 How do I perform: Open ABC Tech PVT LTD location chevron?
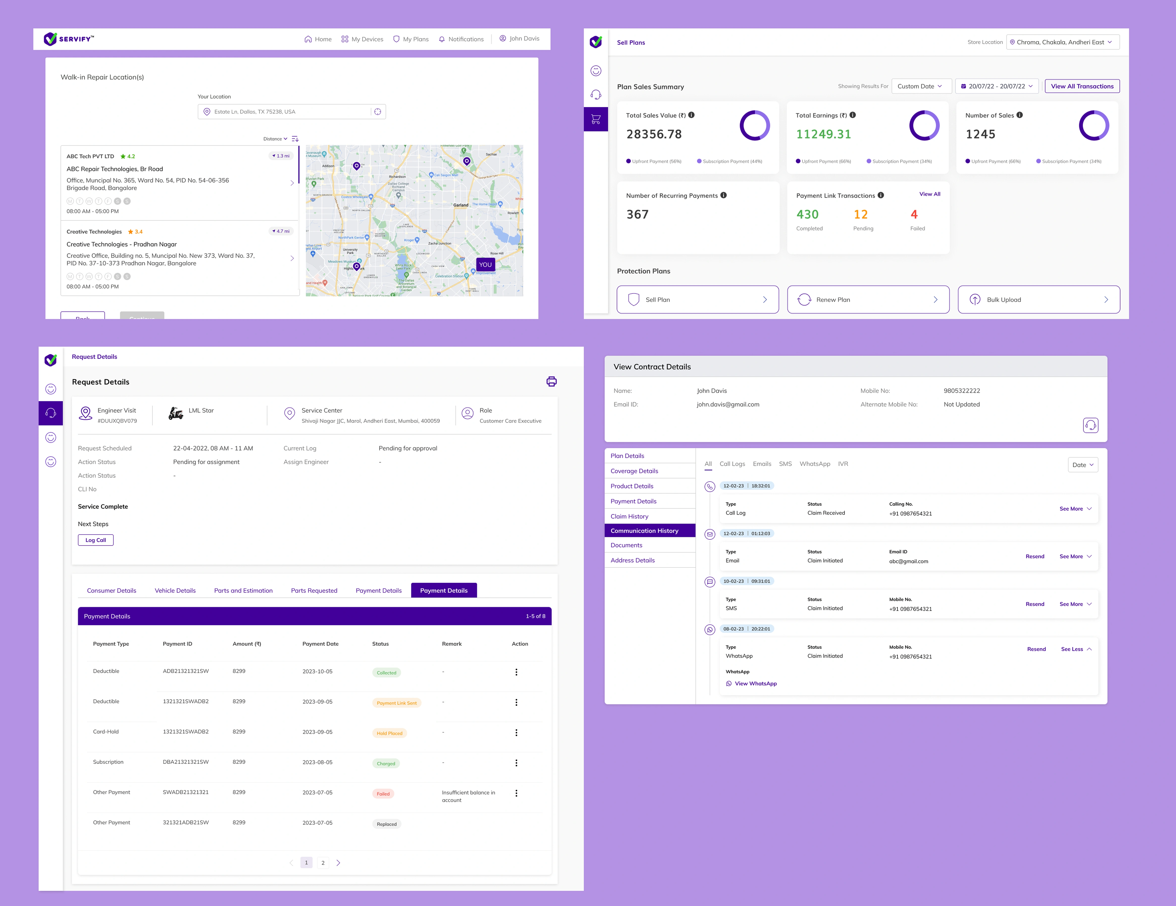pyautogui.click(x=292, y=183)
